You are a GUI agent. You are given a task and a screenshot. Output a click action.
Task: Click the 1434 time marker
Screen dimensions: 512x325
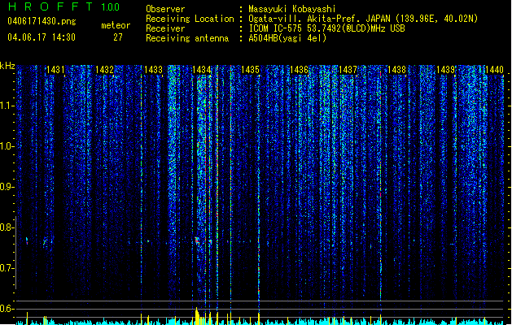pos(202,70)
